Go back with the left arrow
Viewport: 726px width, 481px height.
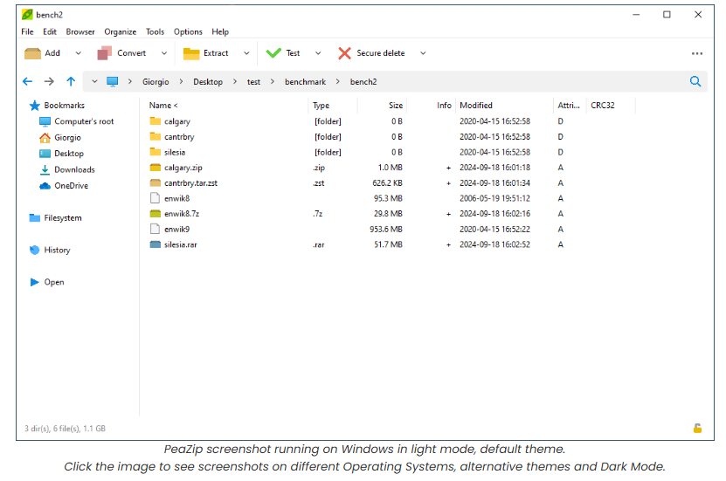[x=27, y=82]
